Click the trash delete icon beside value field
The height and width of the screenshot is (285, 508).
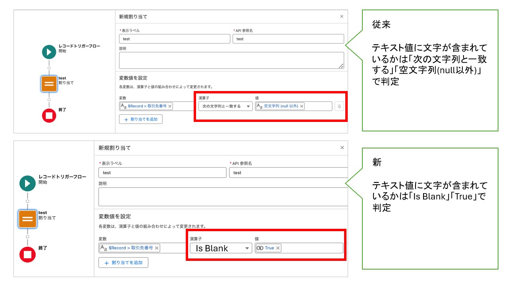coord(339,106)
